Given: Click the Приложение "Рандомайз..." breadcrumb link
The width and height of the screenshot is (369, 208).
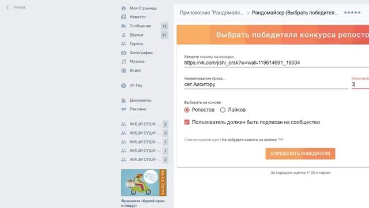Looking at the screenshot, I should point(212,13).
